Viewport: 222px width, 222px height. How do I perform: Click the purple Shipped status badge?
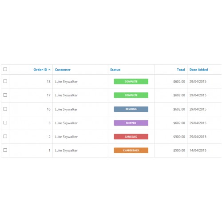click(x=131, y=123)
